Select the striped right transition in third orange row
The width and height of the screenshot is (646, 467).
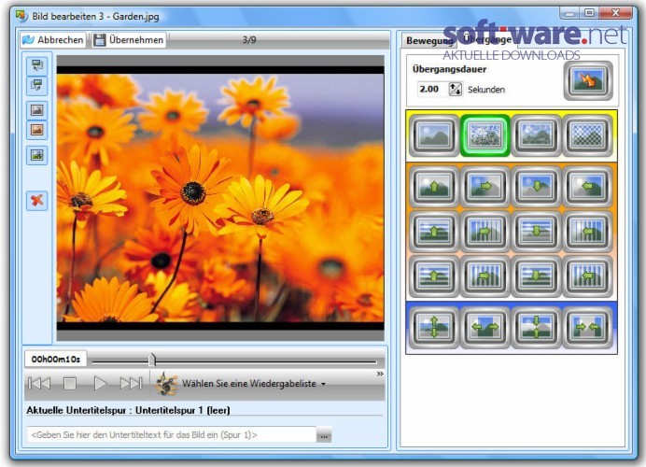(x=485, y=276)
